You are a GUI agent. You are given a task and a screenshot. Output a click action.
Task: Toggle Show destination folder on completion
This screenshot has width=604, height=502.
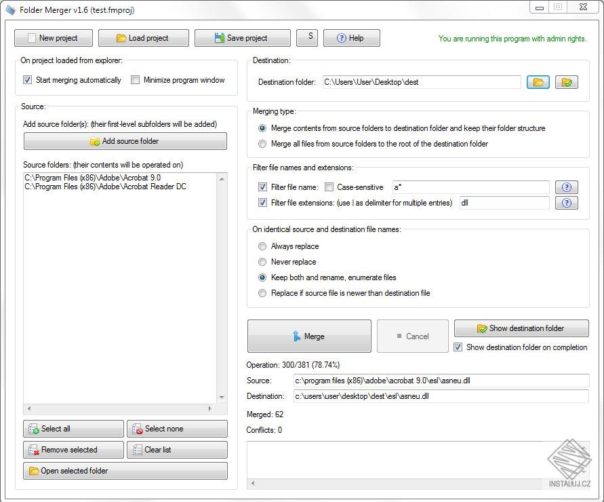[458, 347]
